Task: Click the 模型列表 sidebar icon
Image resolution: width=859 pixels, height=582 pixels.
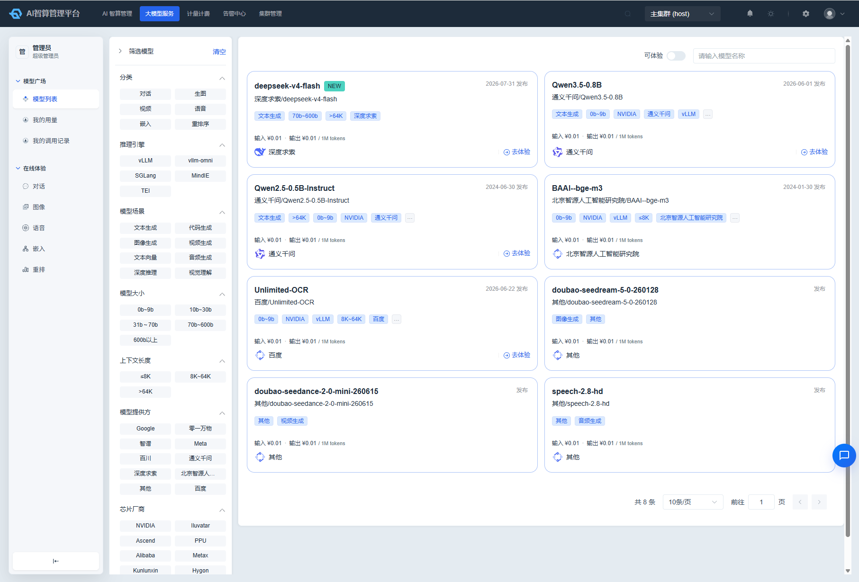Action: click(26, 99)
